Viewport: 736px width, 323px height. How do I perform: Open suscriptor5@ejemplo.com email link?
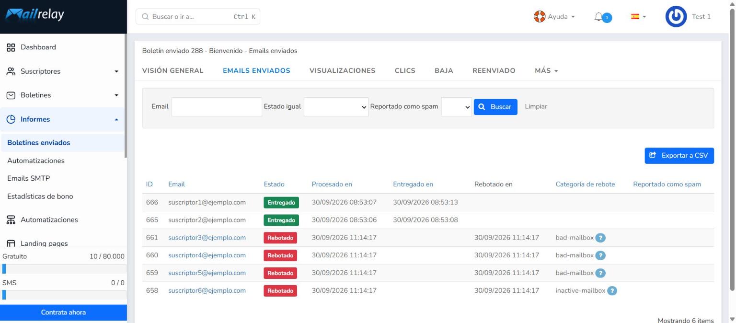tap(207, 273)
